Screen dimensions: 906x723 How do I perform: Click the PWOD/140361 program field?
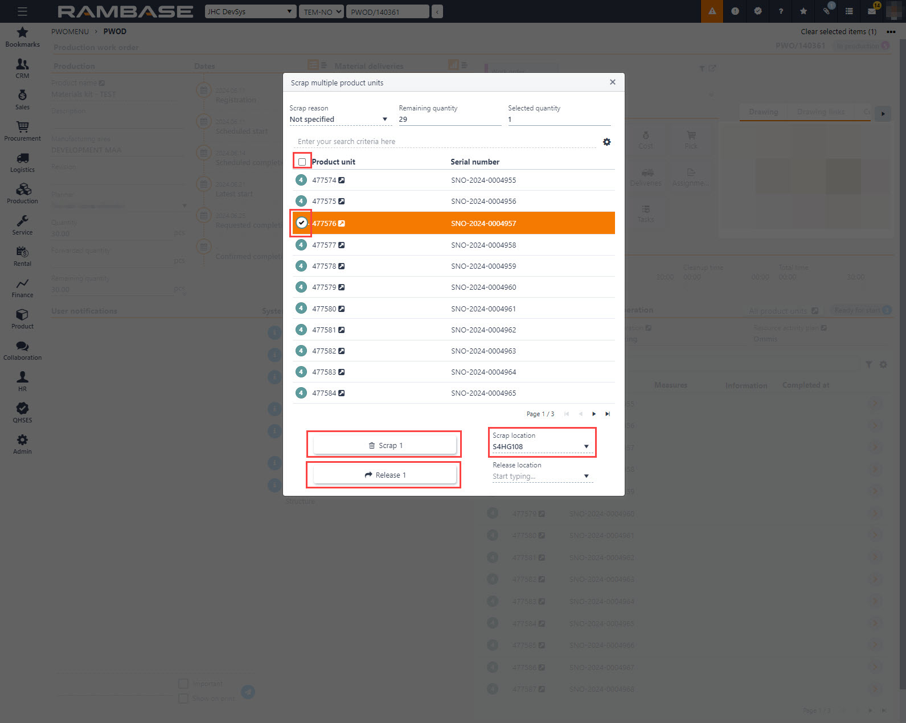[x=388, y=11]
